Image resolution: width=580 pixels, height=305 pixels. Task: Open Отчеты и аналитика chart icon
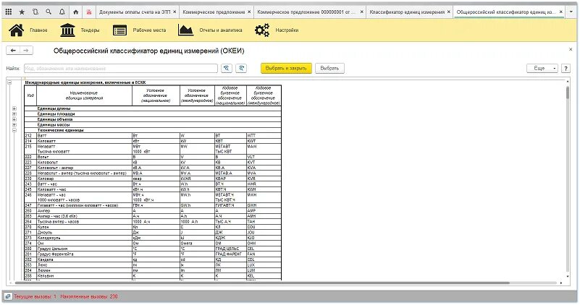click(185, 30)
